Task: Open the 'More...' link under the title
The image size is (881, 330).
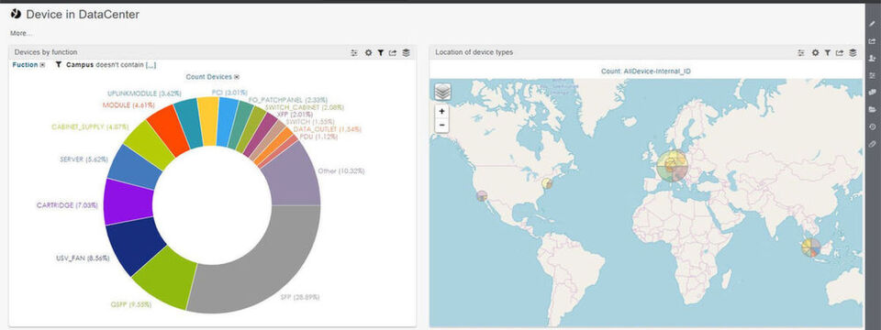Action: point(21,34)
